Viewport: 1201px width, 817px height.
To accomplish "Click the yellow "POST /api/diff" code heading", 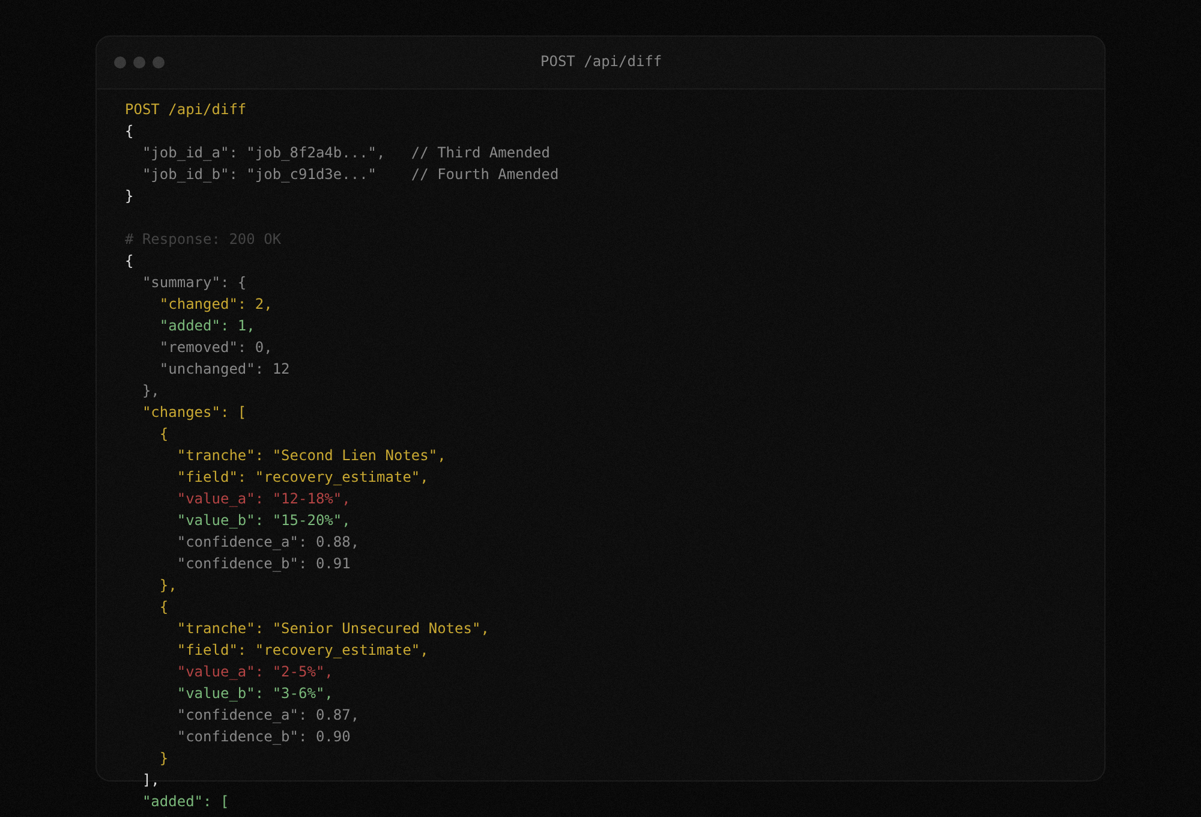I will click(186, 109).
